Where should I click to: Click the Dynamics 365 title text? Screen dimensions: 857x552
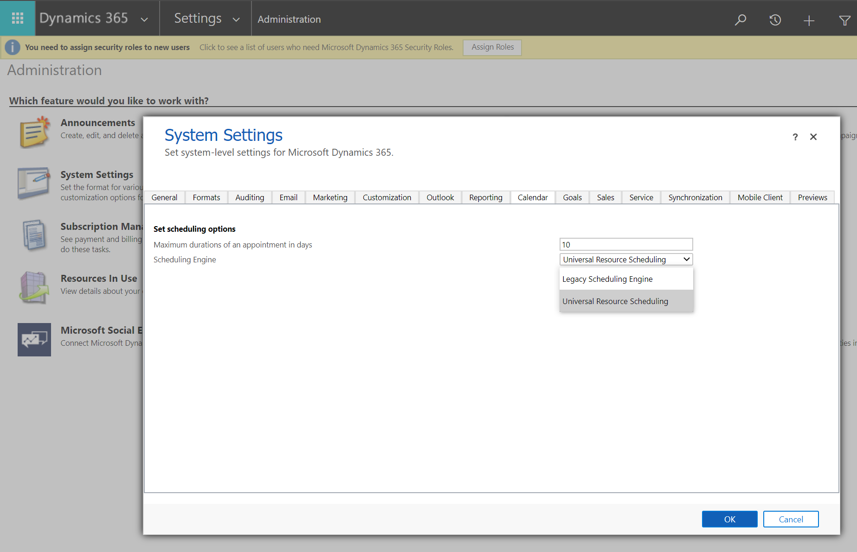[x=84, y=18]
